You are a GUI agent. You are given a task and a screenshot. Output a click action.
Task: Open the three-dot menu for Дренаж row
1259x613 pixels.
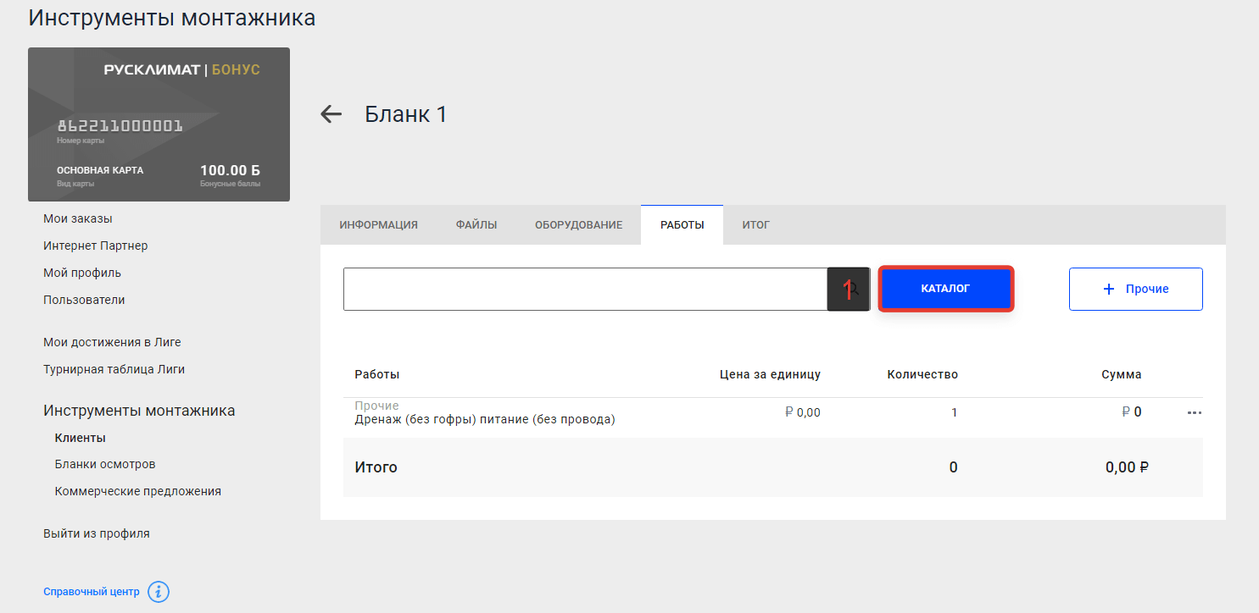[x=1195, y=413]
